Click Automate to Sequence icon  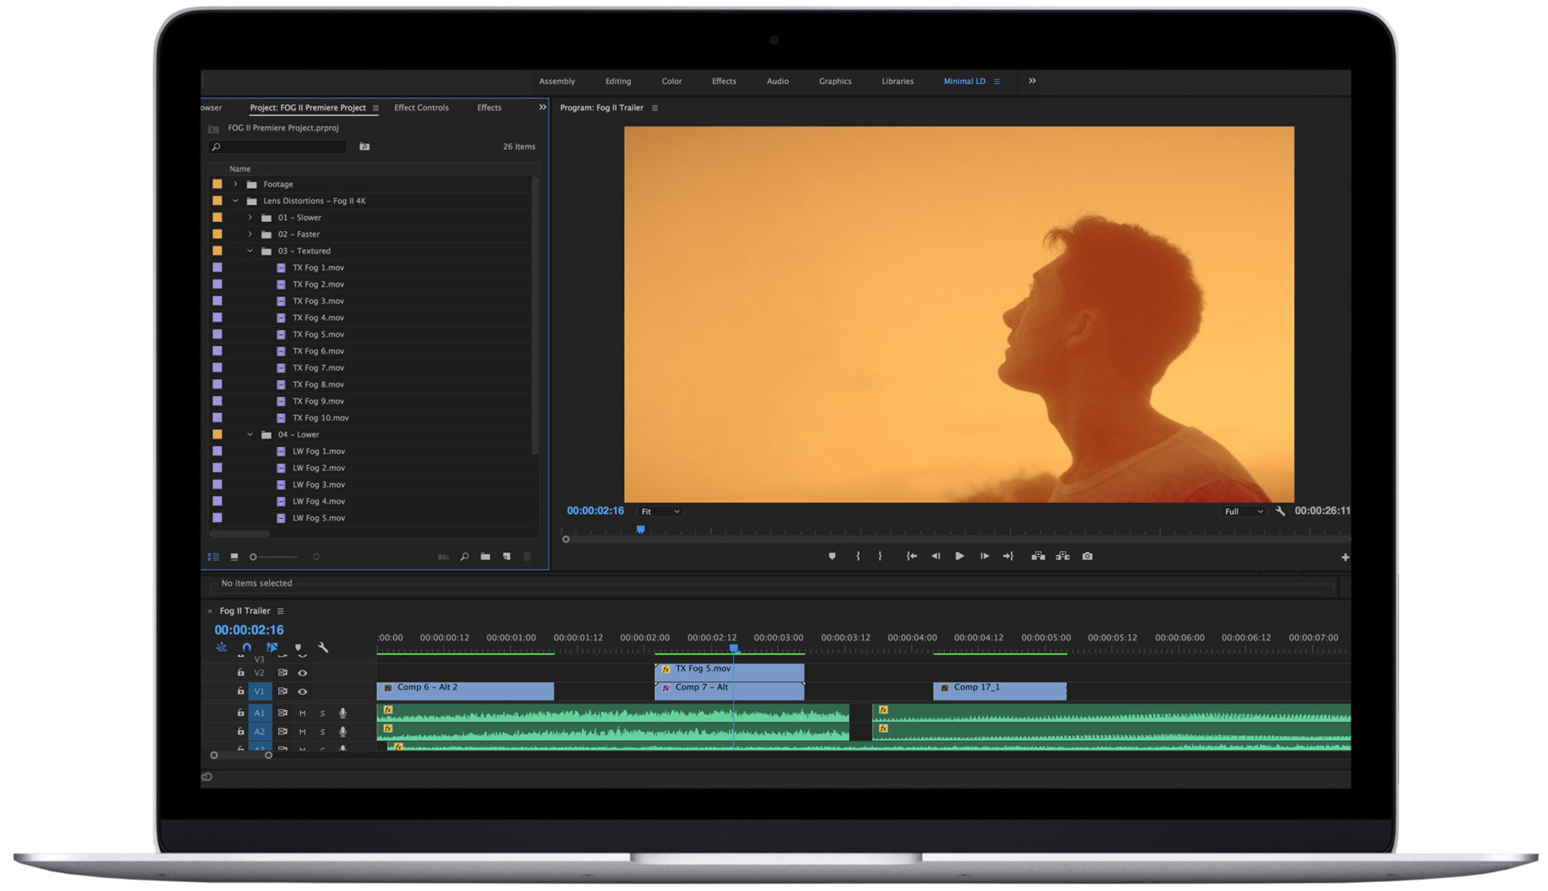[x=443, y=557]
